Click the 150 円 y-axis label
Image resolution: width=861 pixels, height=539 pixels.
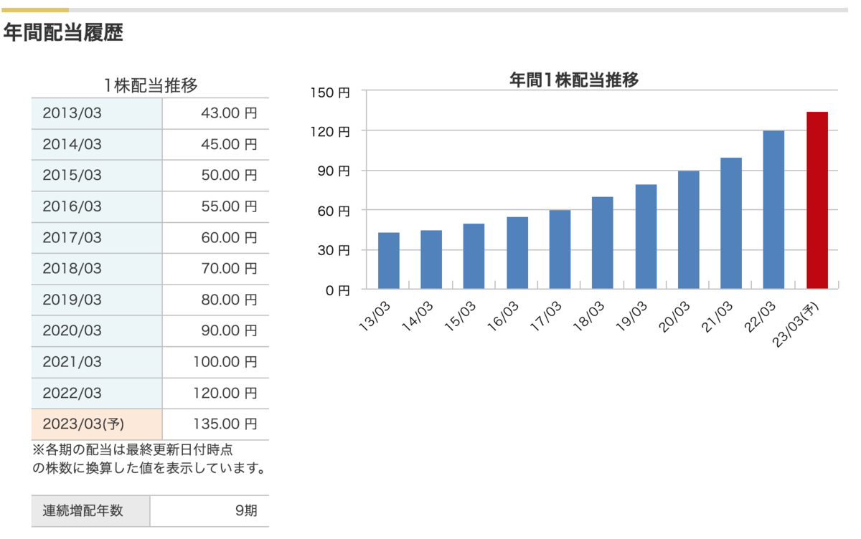[330, 92]
